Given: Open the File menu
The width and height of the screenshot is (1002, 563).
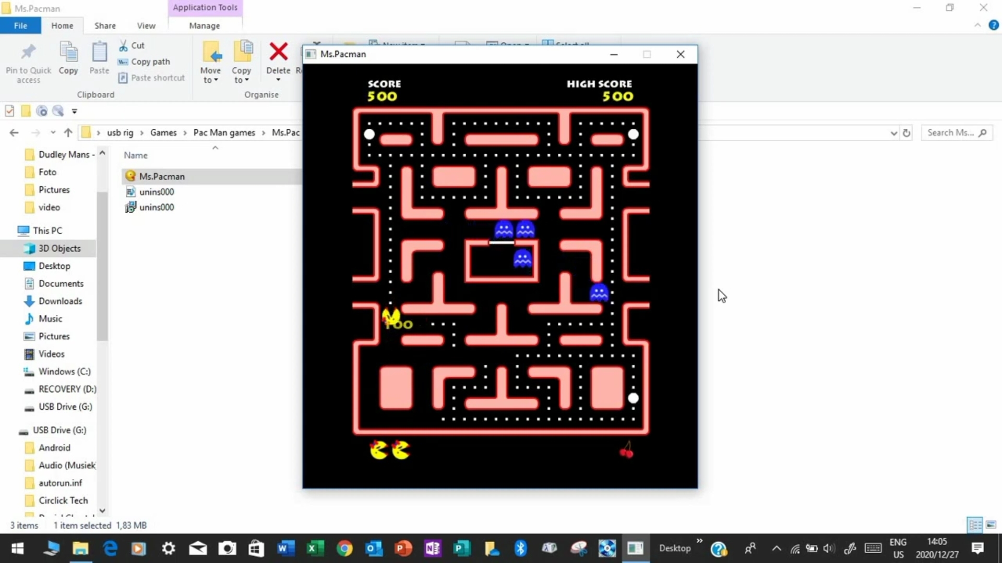Looking at the screenshot, I should click(20, 26).
